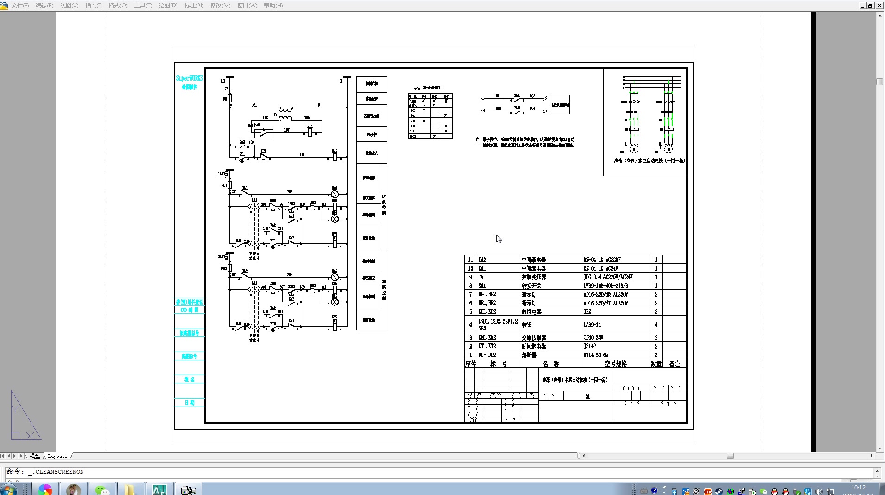Open the screen recorder camera taskbar icon
Image resolution: width=885 pixels, height=495 pixels.
click(188, 489)
